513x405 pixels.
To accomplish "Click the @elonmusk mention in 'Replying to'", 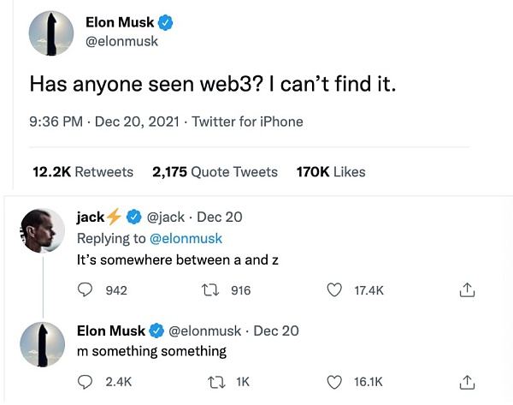I will click(x=186, y=238).
